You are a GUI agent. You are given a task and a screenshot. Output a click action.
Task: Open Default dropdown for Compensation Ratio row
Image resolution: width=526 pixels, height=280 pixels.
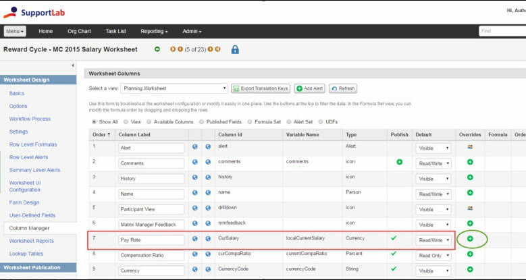(433, 256)
